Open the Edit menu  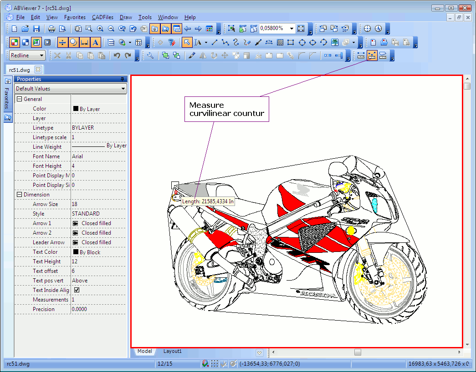36,17
